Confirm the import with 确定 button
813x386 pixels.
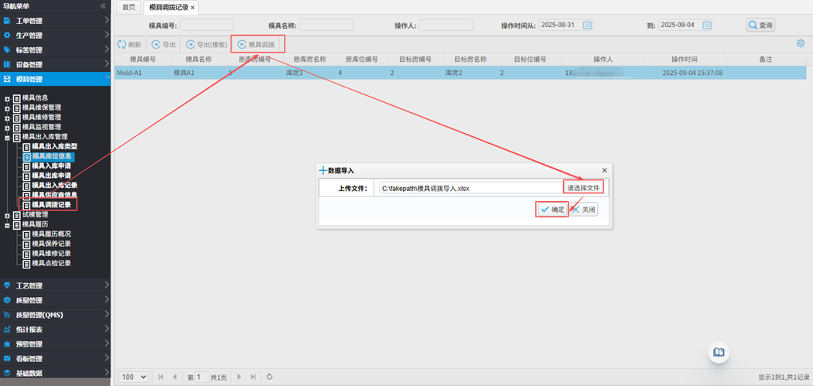coord(552,210)
